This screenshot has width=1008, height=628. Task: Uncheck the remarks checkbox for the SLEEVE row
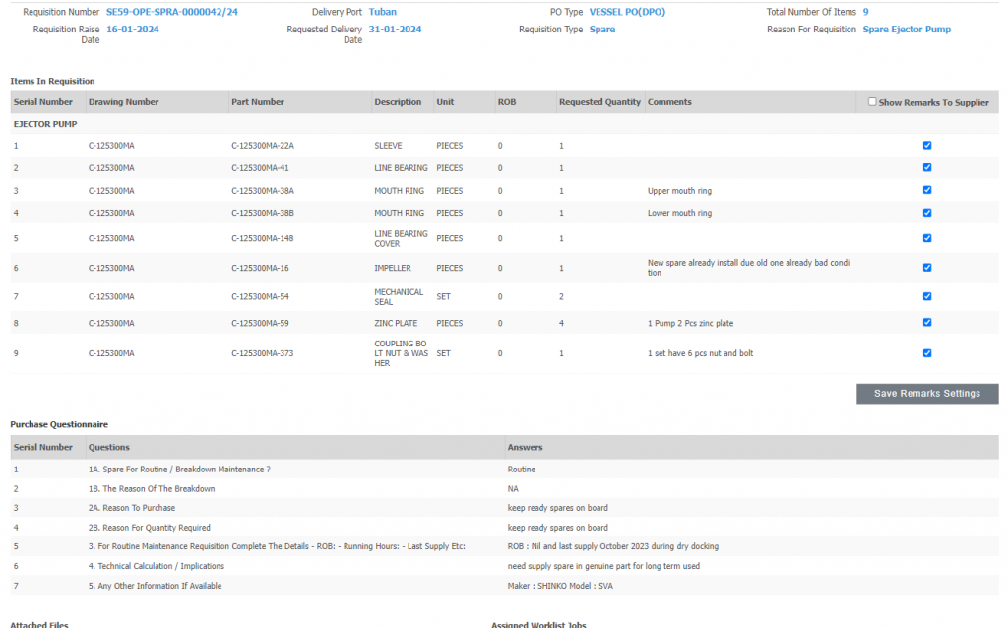[927, 146]
